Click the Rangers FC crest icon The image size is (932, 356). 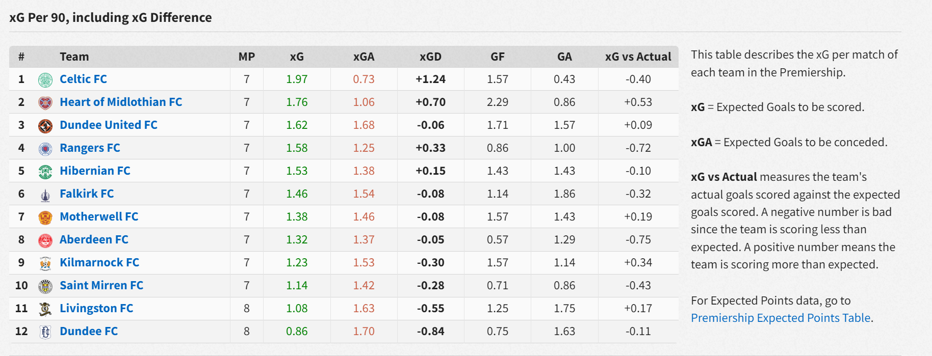point(45,148)
